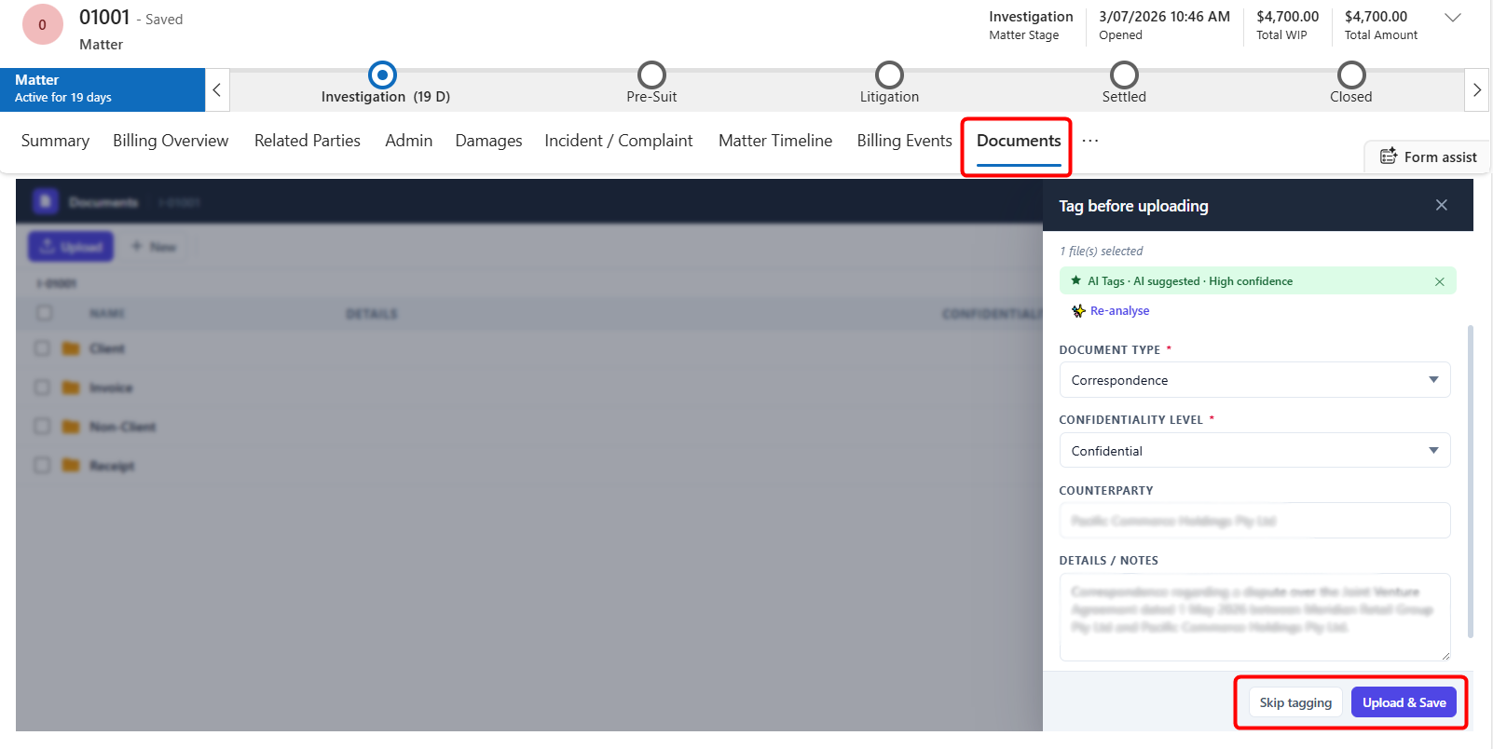Click the Counterparty input field
This screenshot has height=749, width=1493.
tap(1254, 521)
